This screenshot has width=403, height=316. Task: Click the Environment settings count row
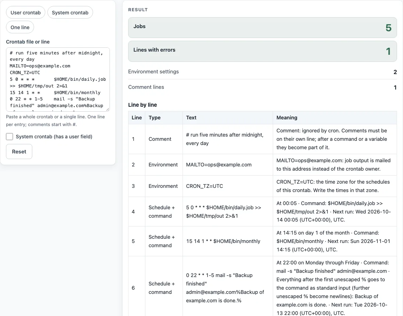pyautogui.click(x=263, y=72)
